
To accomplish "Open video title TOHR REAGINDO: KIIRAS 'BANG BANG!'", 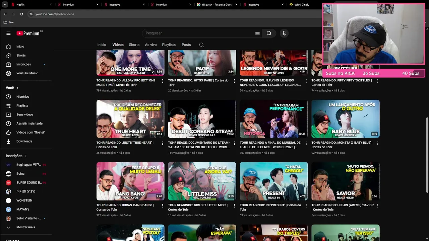I will coord(125,207).
